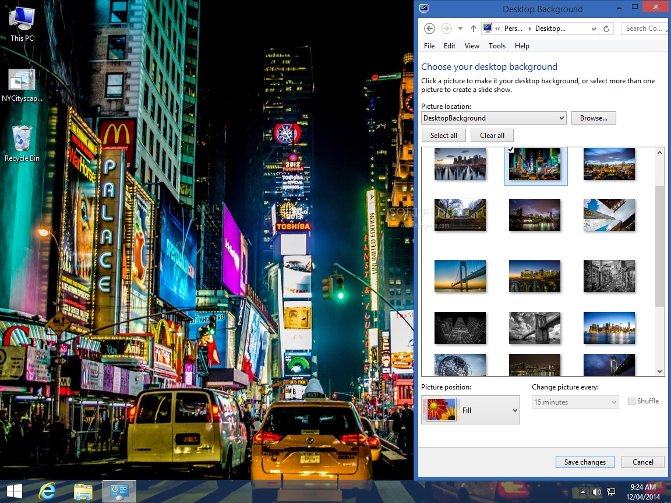Screen dimensions: 671x503
Task: Select the blue waterfront skyline thumbnail
Action: 609,328
